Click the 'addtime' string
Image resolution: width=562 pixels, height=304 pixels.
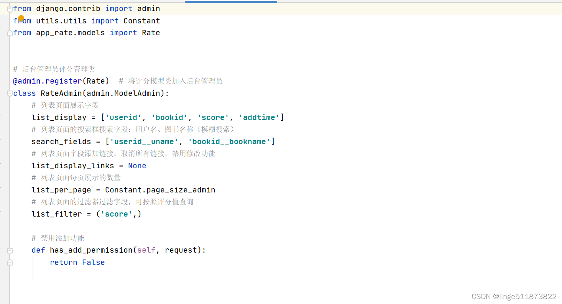click(259, 117)
